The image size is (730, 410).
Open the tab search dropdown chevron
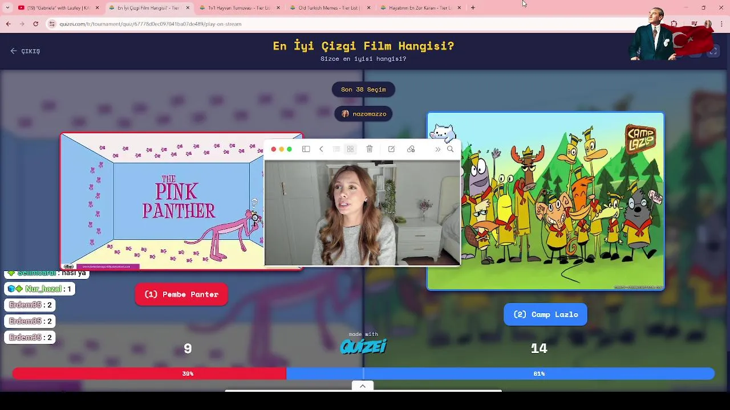[x=7, y=8]
